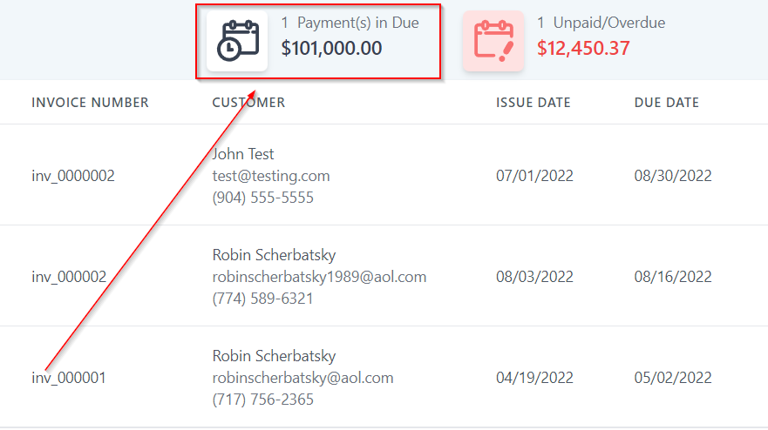Select the $12,450.37 overdue amount
Screen dimensions: 768x430
(583, 49)
